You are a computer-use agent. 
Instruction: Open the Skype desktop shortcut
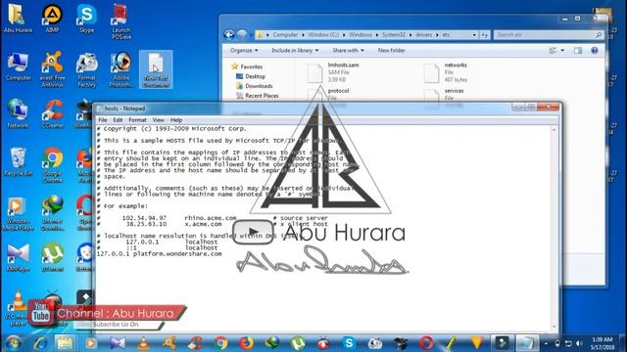coord(87,19)
